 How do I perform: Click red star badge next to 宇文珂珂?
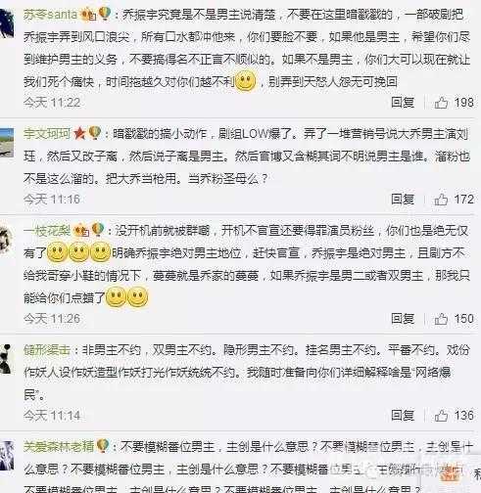(79, 133)
